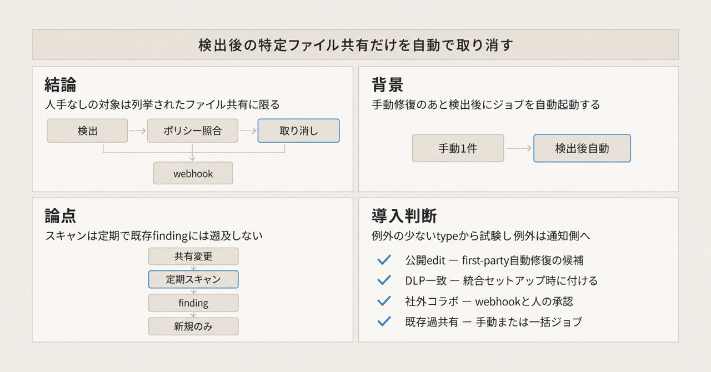Image resolution: width=711 pixels, height=372 pixels.
Task: Click the 手動1件 box
Action: pos(458,148)
